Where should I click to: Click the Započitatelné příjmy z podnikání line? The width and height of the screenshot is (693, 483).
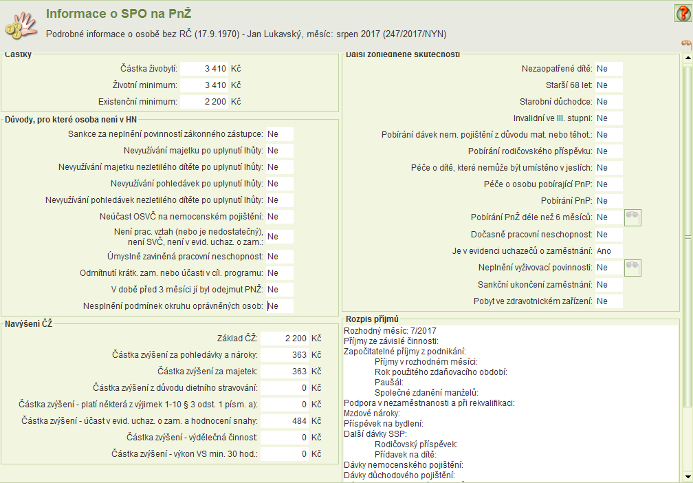[x=404, y=352]
